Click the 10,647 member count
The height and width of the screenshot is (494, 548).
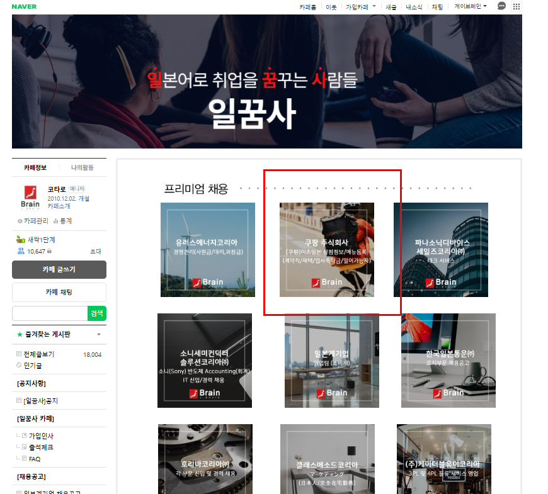click(37, 251)
